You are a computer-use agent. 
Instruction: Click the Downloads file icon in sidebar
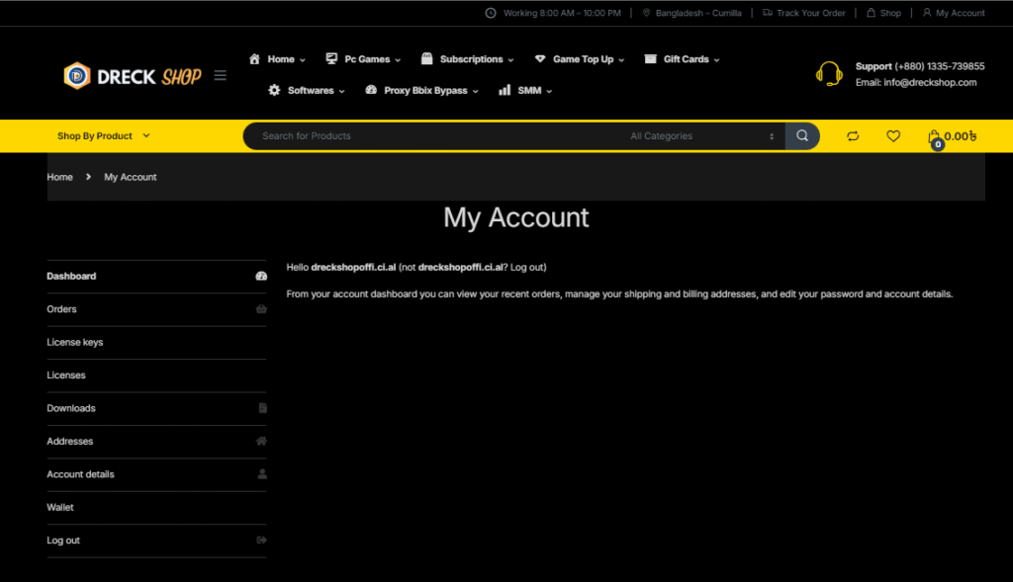[263, 408]
